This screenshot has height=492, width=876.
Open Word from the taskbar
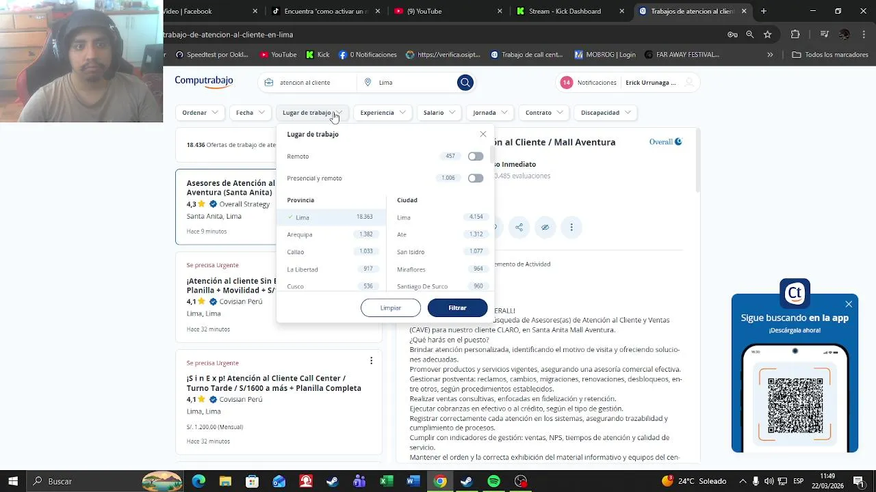(413, 481)
